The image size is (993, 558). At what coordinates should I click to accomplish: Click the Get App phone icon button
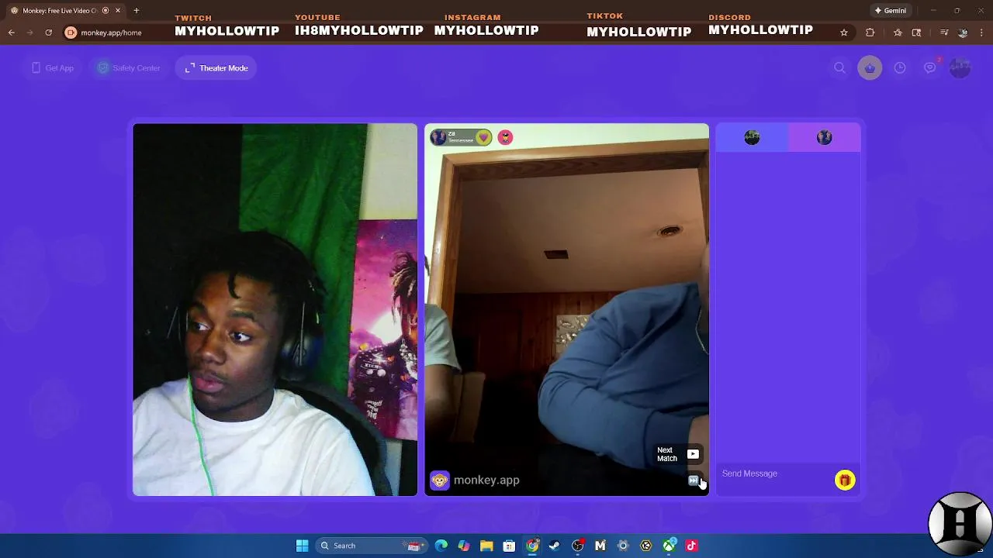[53, 68]
